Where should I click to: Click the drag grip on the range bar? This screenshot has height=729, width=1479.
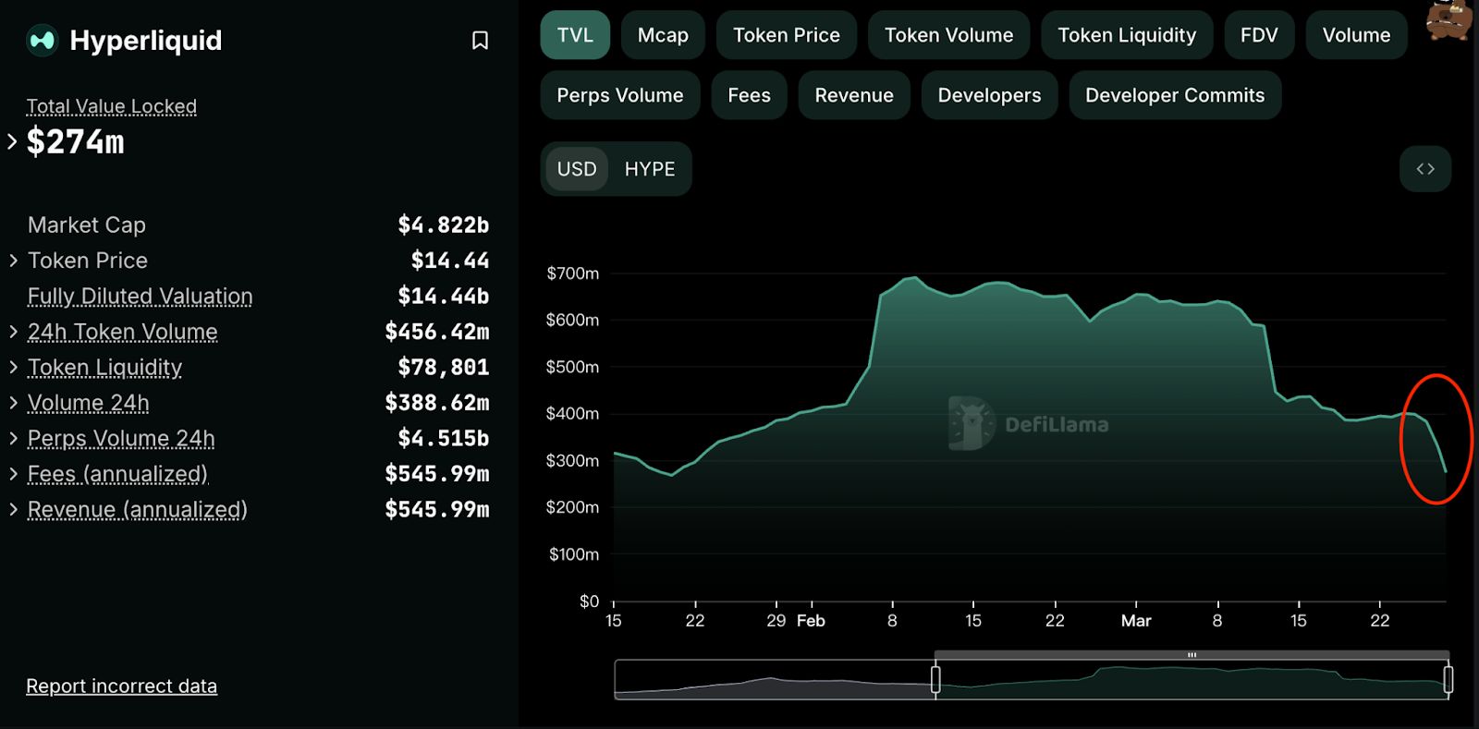tap(1192, 655)
